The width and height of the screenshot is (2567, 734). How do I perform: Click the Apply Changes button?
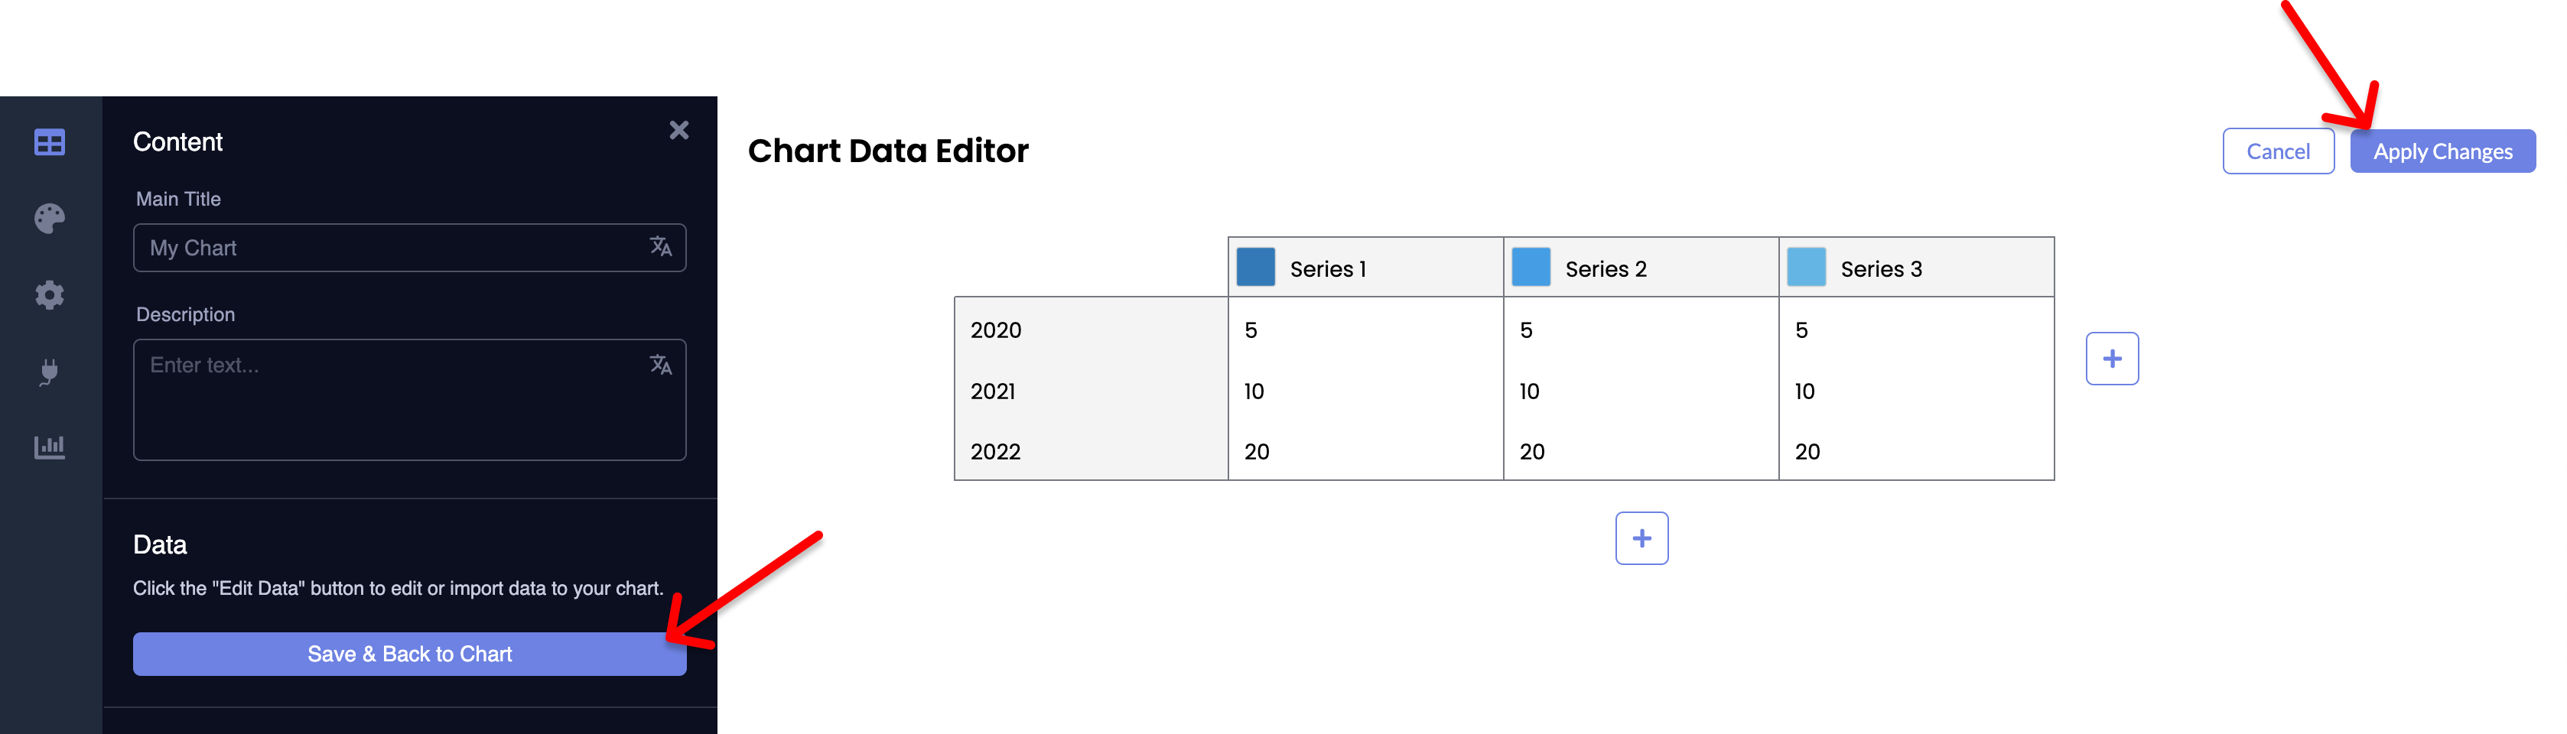point(2442,151)
